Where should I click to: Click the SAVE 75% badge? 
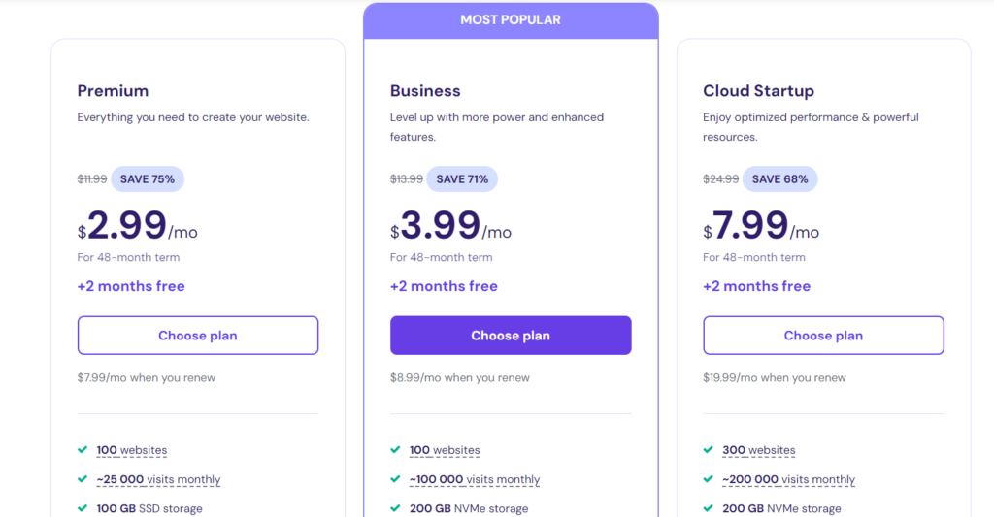(x=148, y=178)
